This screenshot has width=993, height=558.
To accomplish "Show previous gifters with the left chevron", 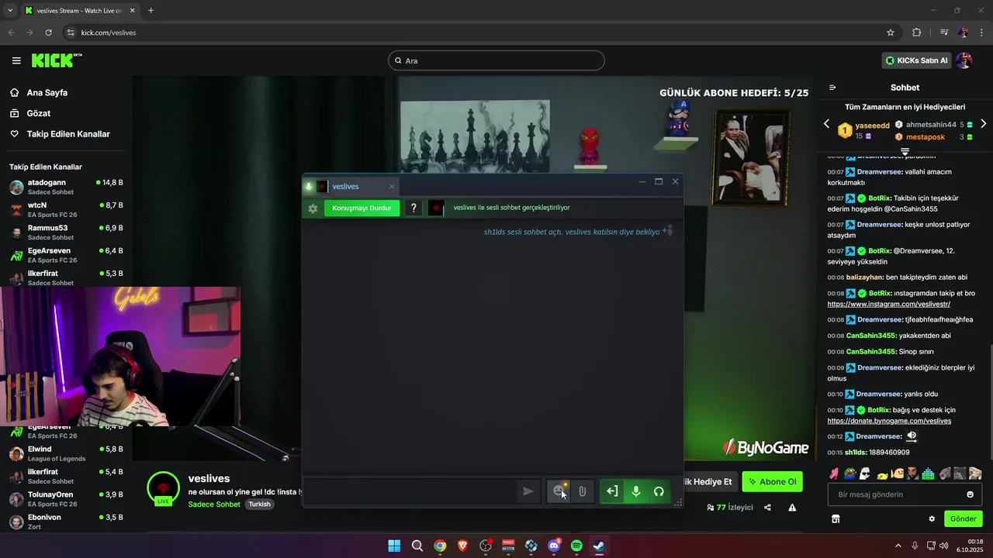I will (x=826, y=124).
